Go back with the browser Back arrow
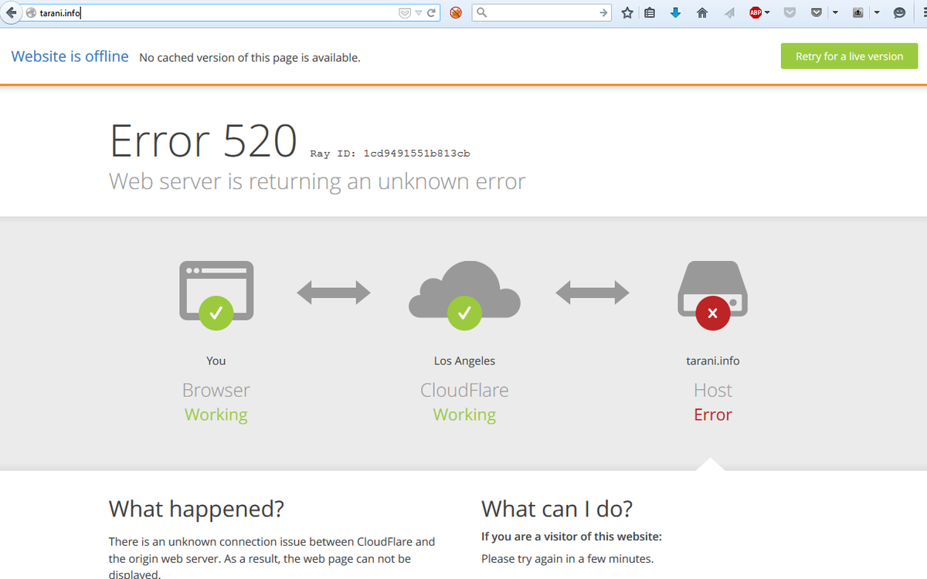This screenshot has height=579, width=927. 11,12
